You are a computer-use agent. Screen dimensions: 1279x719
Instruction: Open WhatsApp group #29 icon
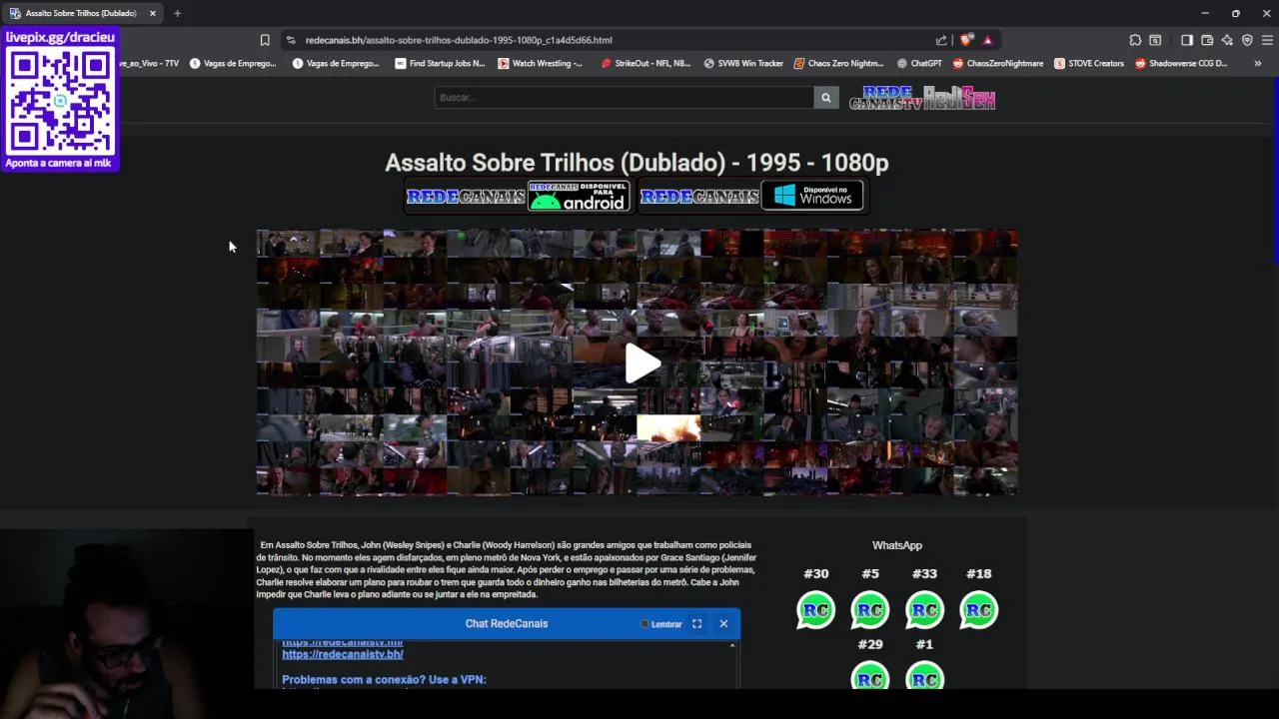coord(870,676)
